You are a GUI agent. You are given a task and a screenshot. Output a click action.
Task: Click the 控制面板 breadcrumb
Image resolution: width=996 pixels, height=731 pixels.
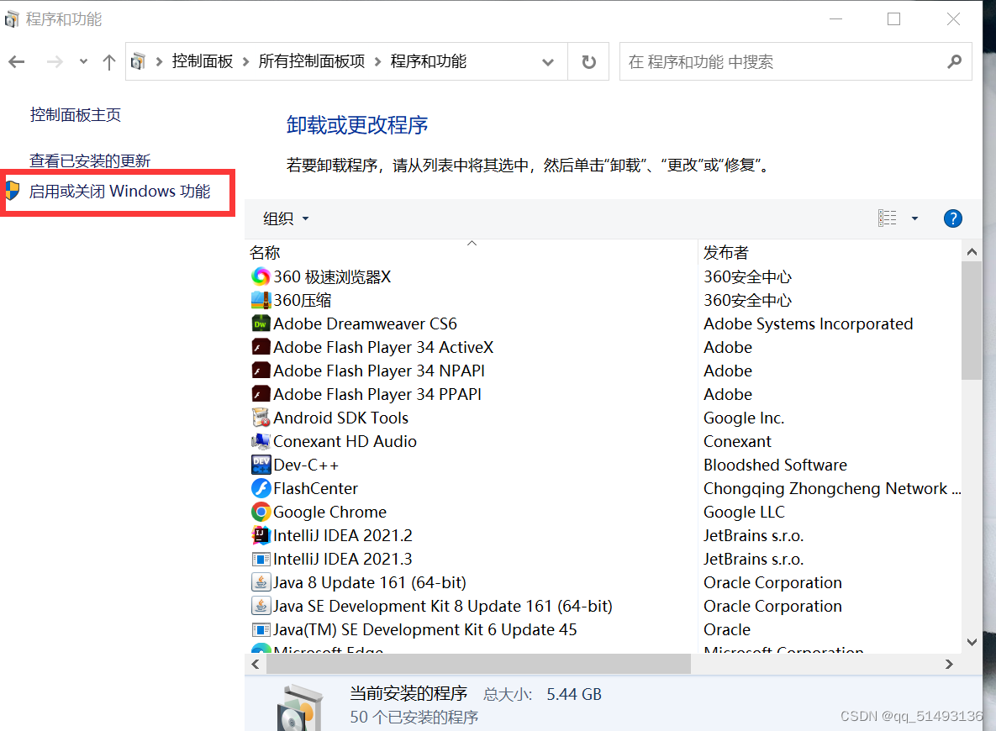[203, 61]
